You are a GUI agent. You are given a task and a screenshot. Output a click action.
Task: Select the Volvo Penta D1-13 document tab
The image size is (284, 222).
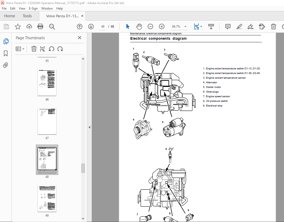[62, 16]
